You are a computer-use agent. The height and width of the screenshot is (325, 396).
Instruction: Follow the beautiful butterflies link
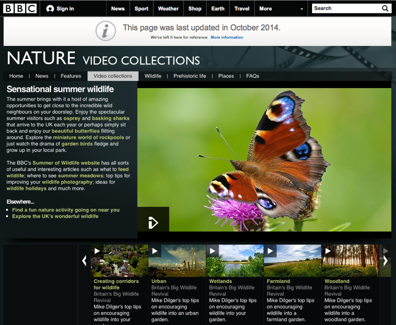[x=75, y=131]
